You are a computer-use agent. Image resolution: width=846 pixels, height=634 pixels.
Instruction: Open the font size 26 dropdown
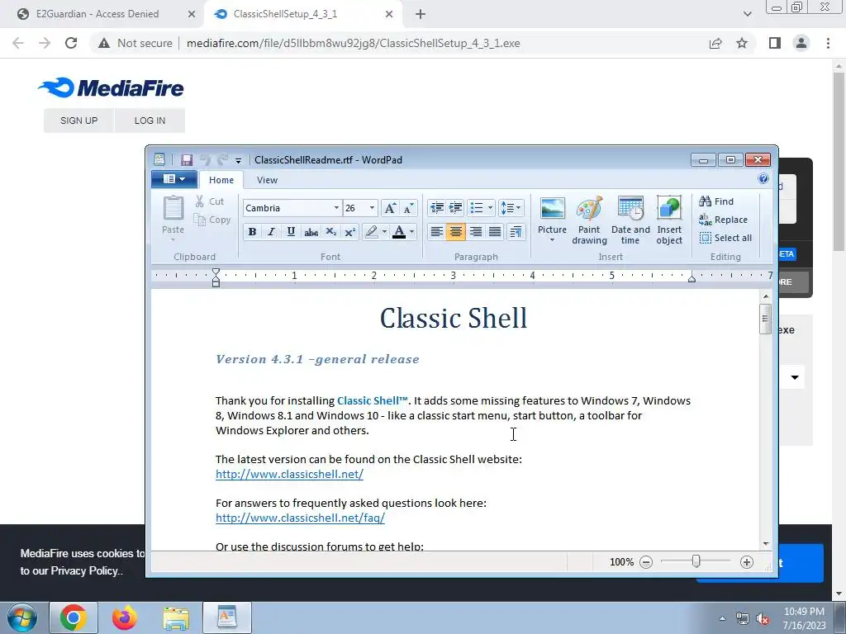pyautogui.click(x=372, y=208)
